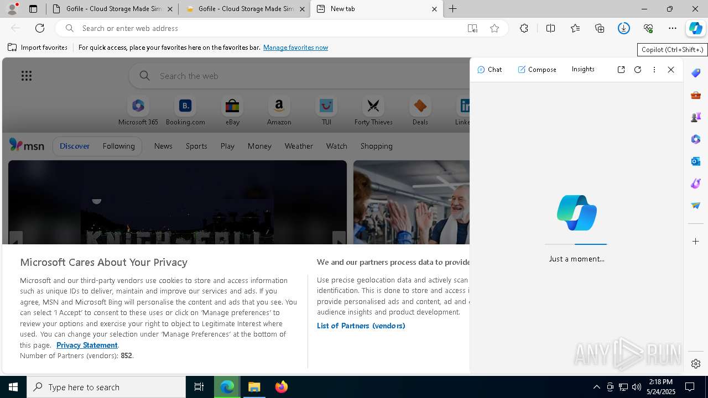Open the Collections icon
This screenshot has height=398, width=708.
[x=600, y=28]
